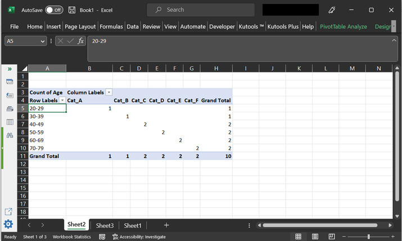402x241 pixels.
Task: Expand the Name Box dropdown arrow
Action: click(x=43, y=41)
